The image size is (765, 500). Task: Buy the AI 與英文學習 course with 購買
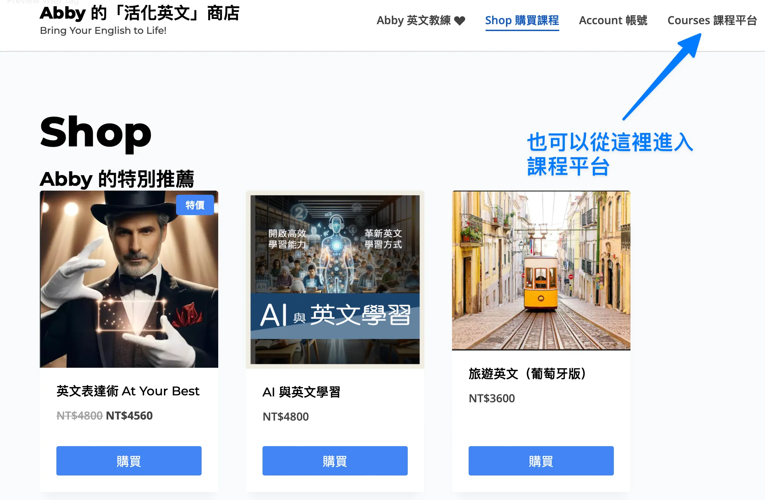tap(335, 461)
